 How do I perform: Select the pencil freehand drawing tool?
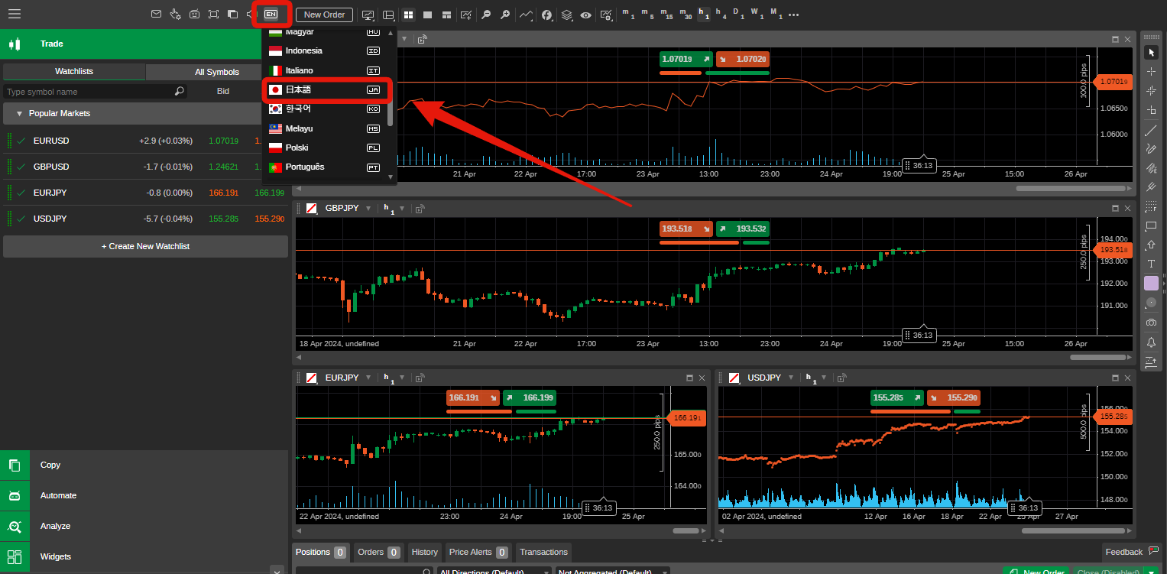point(1152,149)
